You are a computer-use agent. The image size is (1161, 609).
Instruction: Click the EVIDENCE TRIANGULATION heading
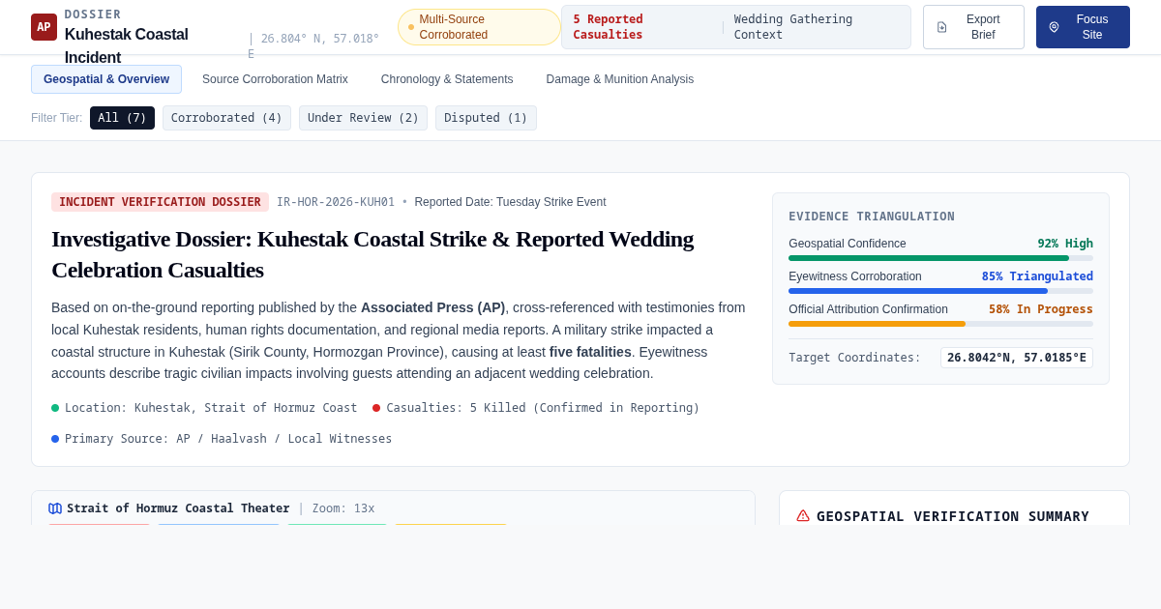point(872,217)
